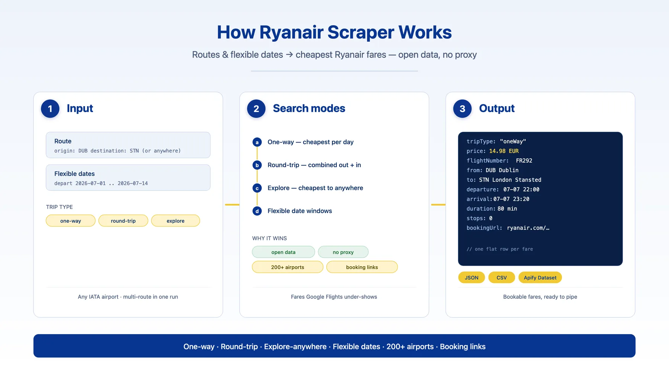Click the 'booking links' yellow tag
The width and height of the screenshot is (669, 376).
362,267
